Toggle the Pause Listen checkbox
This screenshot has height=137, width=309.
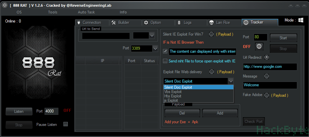pos(66,124)
